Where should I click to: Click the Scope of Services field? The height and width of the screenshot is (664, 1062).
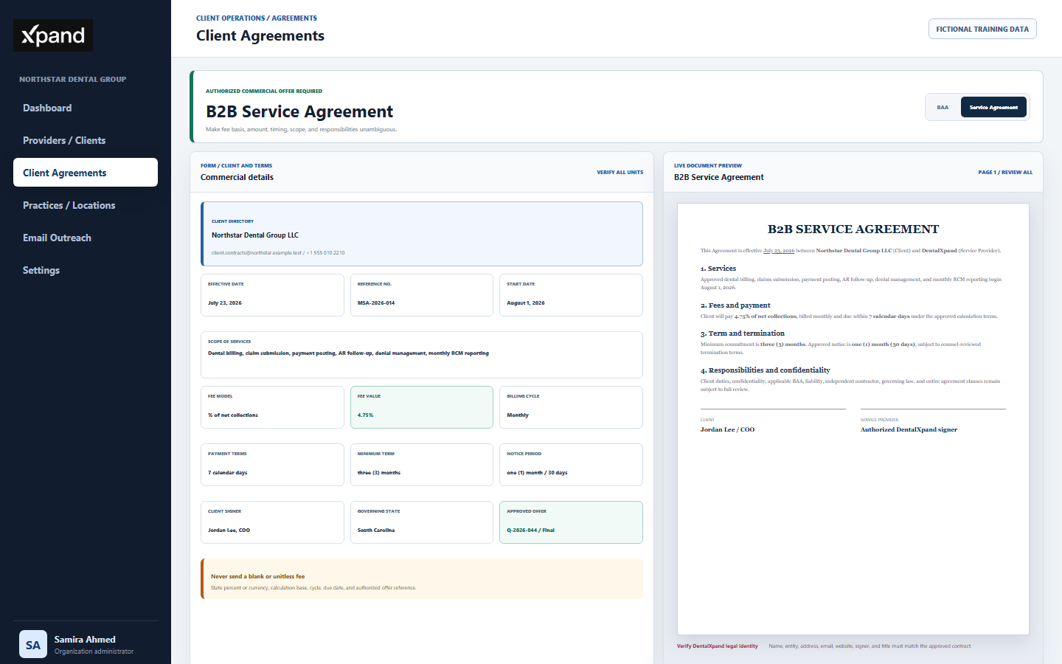(x=422, y=355)
